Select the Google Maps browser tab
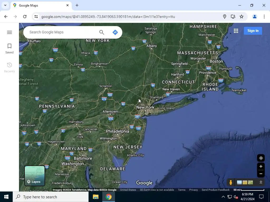 pyautogui.click(x=41, y=6)
